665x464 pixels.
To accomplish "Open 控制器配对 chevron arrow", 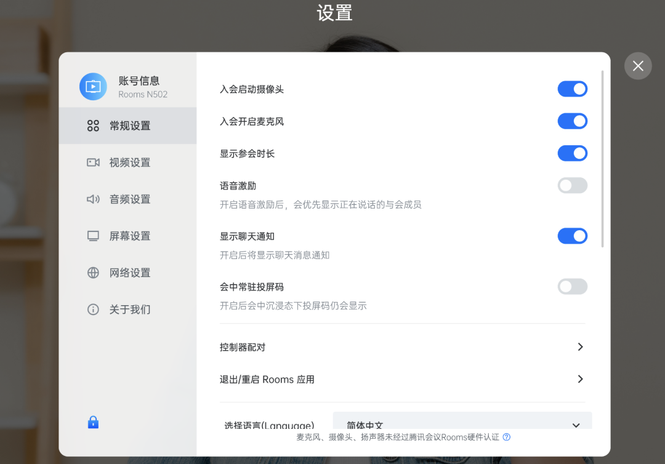I will 580,347.
